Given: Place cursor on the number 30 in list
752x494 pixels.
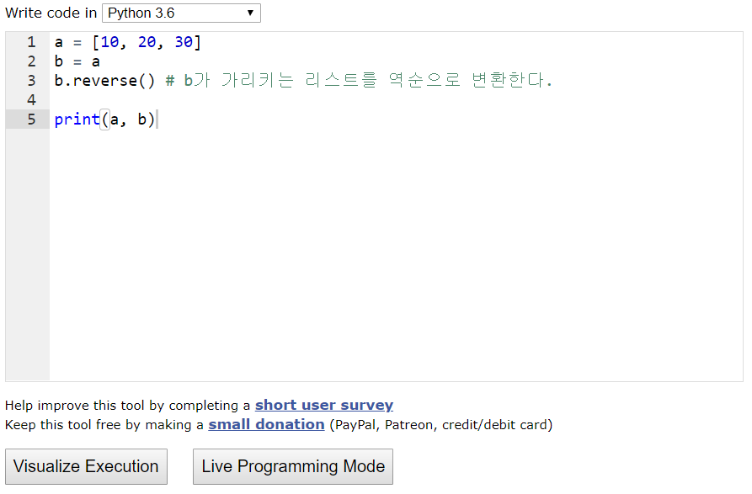Looking at the screenshot, I should coord(184,42).
